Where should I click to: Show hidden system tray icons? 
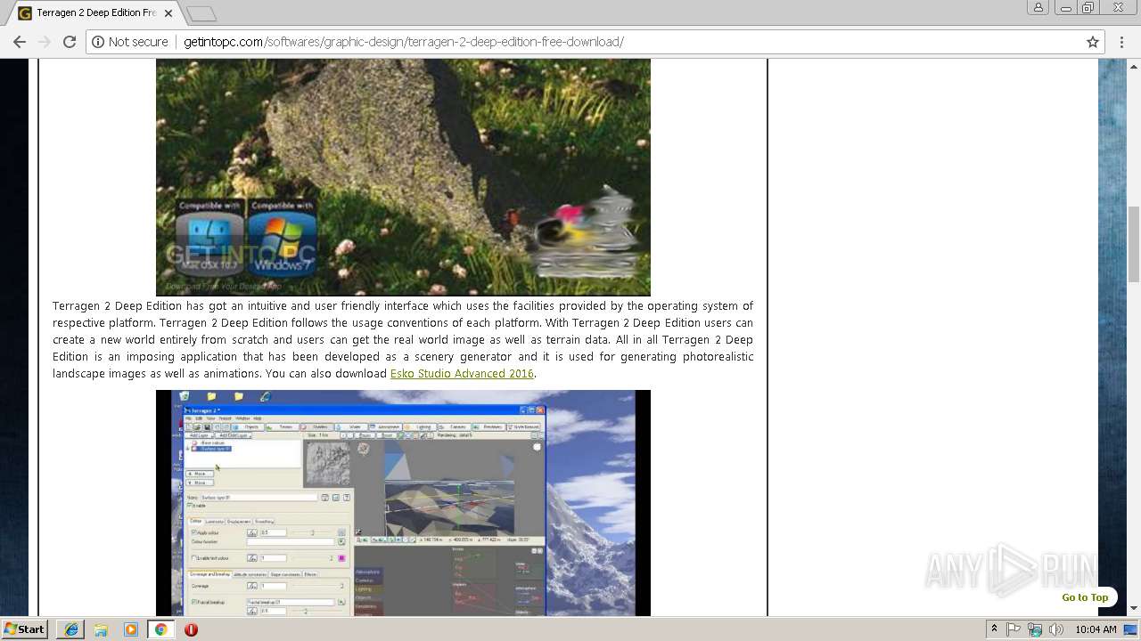(x=994, y=629)
